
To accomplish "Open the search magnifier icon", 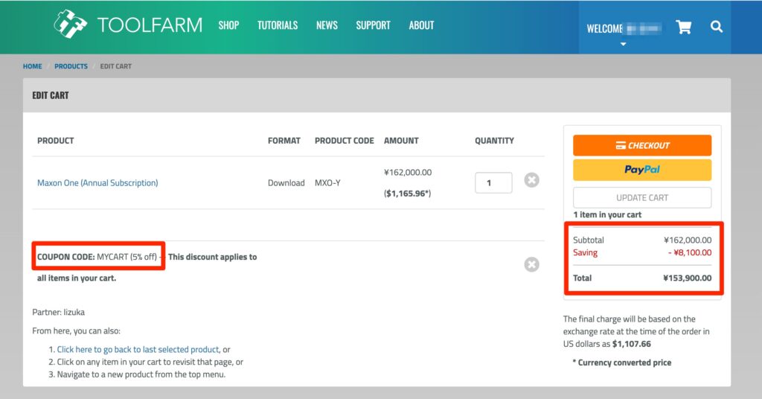I will (x=717, y=26).
